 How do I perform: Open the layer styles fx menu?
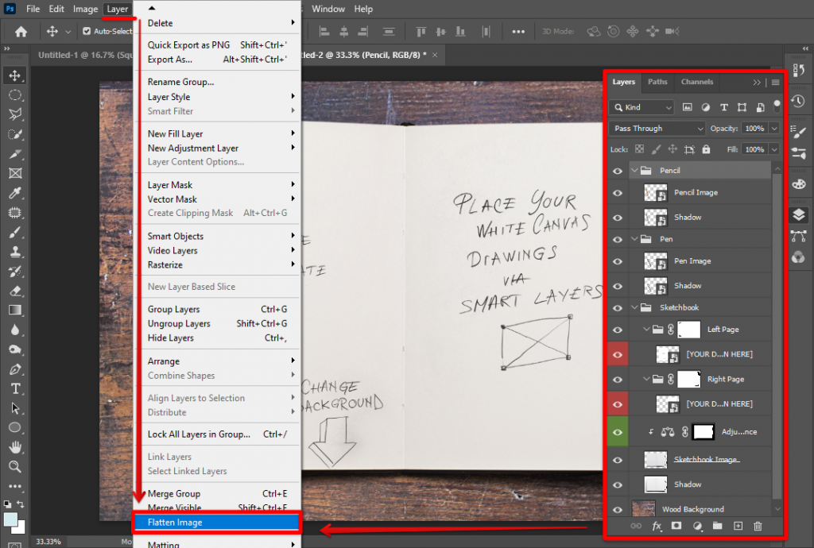657,526
